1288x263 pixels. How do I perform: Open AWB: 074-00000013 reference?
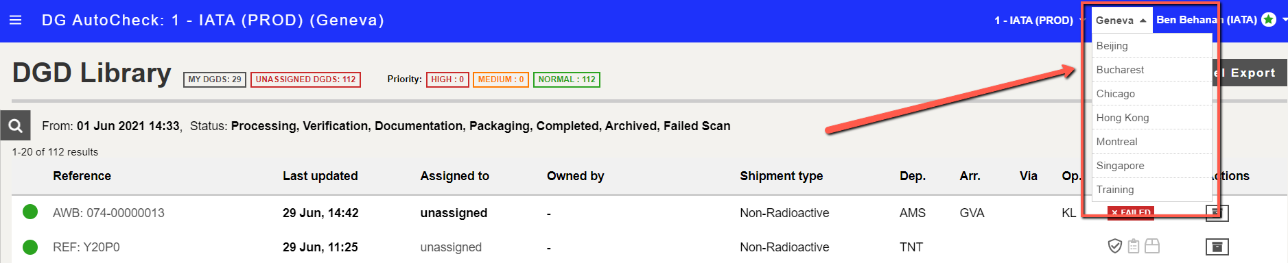click(108, 213)
